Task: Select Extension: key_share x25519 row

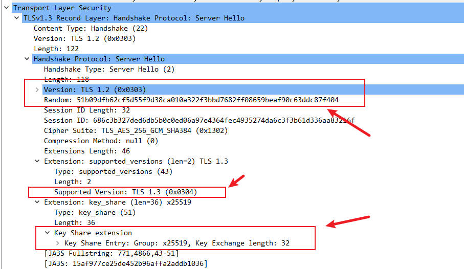Action: tap(118, 202)
